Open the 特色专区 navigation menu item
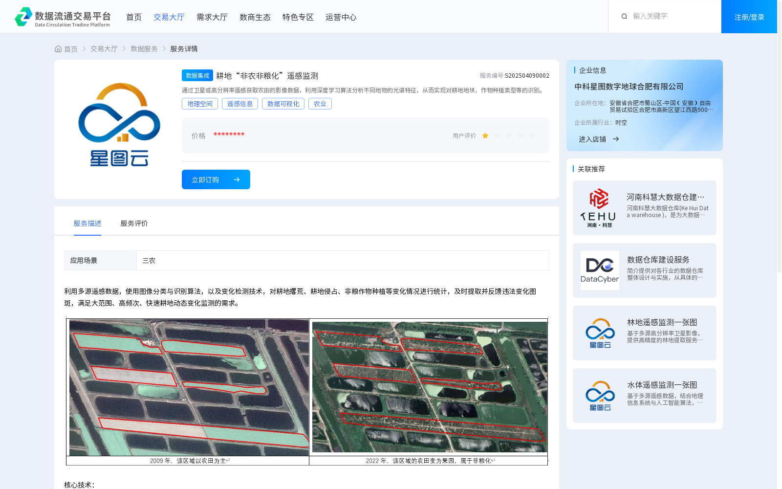Image resolution: width=782 pixels, height=489 pixels. click(x=298, y=17)
